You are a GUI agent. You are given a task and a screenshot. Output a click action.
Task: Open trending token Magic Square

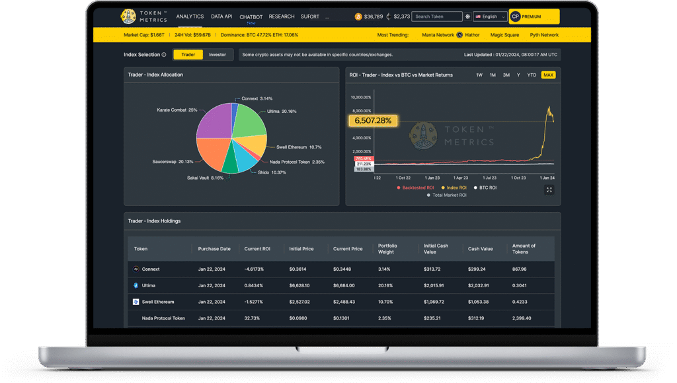[504, 35]
